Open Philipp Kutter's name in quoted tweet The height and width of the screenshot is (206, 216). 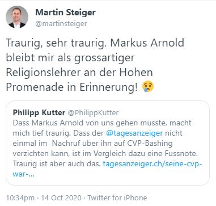tap(39, 113)
